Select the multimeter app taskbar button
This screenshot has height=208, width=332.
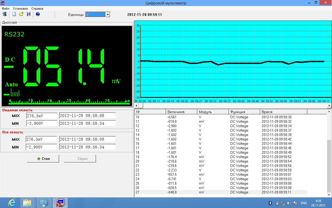tap(60, 203)
